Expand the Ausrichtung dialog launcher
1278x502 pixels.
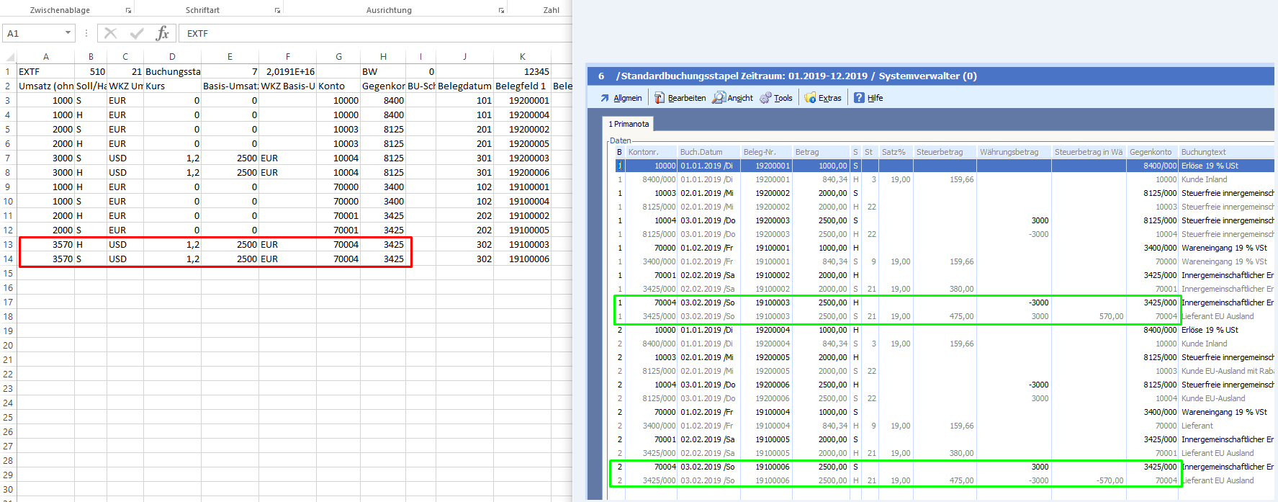[x=501, y=11]
